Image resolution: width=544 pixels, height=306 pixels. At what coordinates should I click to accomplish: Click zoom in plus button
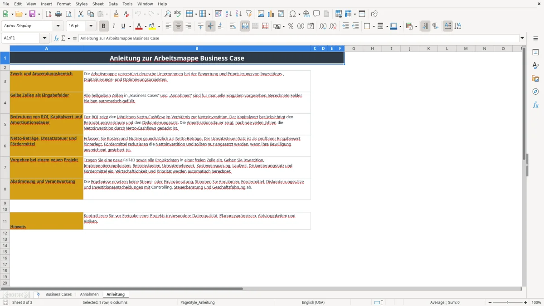coord(525,302)
